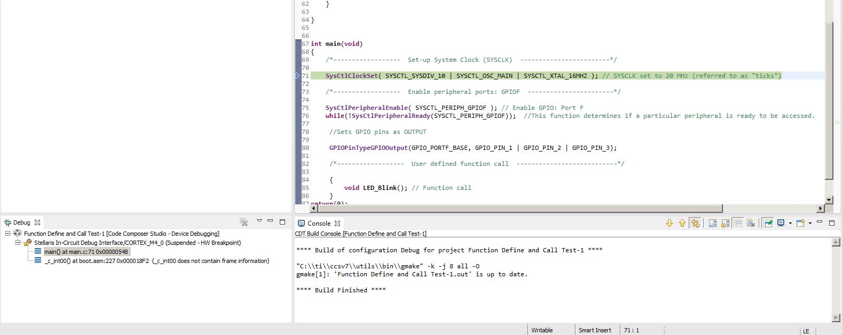Select Function Define and Call Test-1 launch
The height and width of the screenshot is (335, 843).
click(x=122, y=234)
